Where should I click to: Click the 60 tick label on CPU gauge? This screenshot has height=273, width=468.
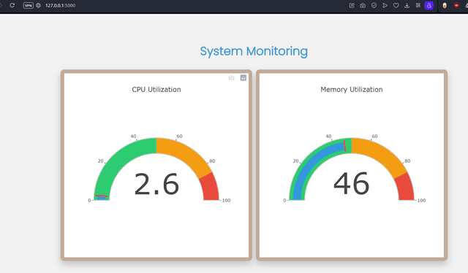179,136
